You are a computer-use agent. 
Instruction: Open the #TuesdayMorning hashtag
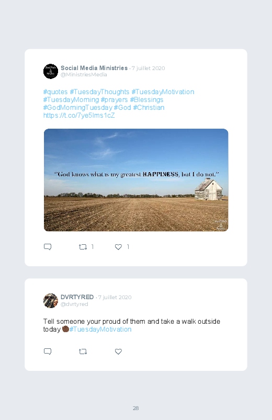coord(71,100)
